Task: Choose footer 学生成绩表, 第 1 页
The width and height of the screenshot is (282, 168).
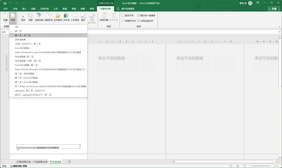Action: 48,57
